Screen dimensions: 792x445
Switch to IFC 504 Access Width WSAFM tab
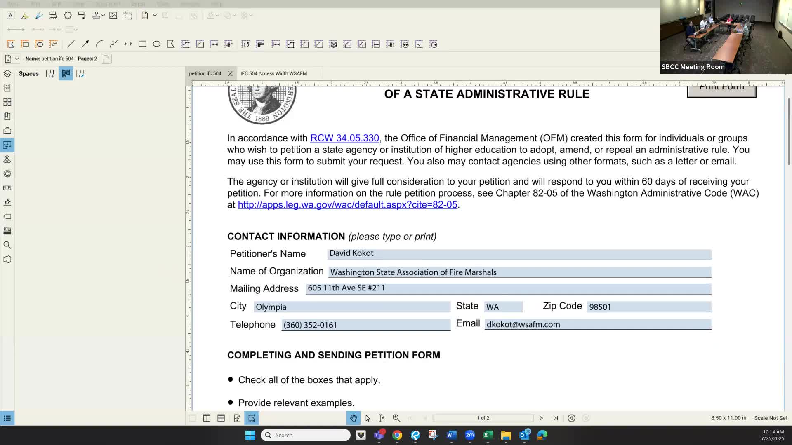(273, 73)
